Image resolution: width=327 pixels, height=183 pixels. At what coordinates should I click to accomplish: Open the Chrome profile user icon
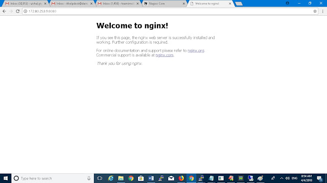pyautogui.click(x=287, y=3)
